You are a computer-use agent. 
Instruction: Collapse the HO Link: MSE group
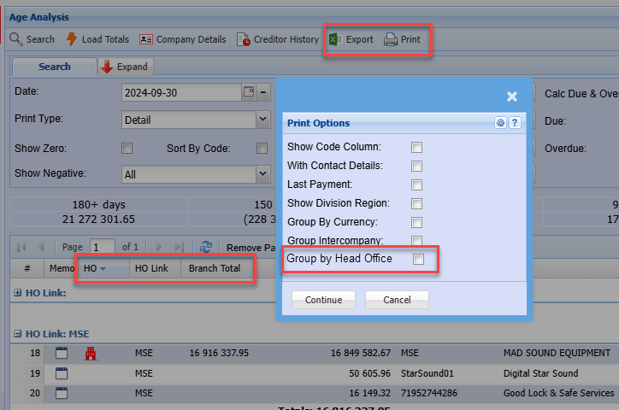point(18,334)
